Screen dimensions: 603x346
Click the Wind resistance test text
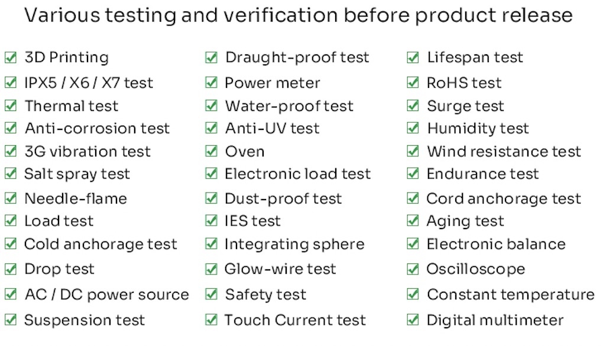(x=504, y=151)
